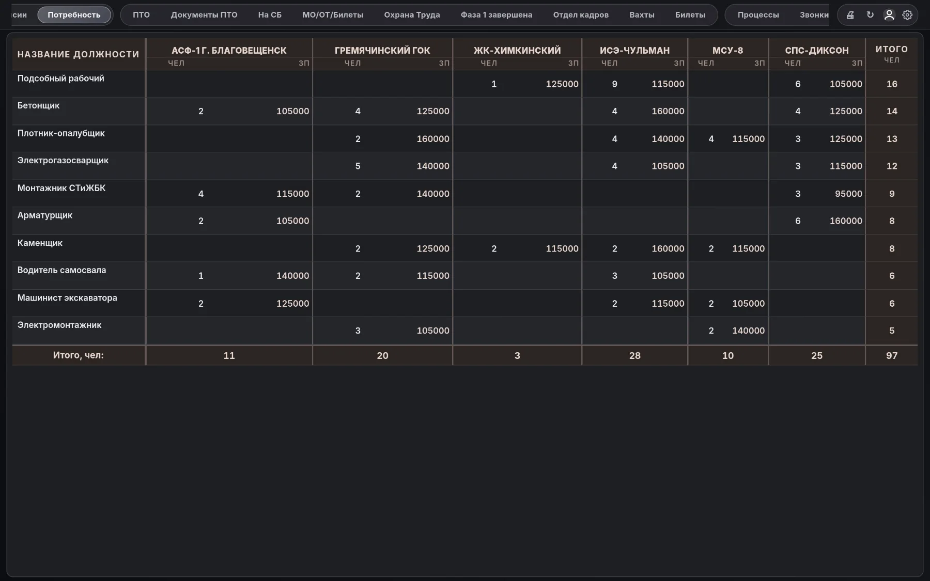Click Арматурщик salary 160000 under СПС-ДИКСОН
Viewport: 930px width, 581px height.
coord(846,221)
